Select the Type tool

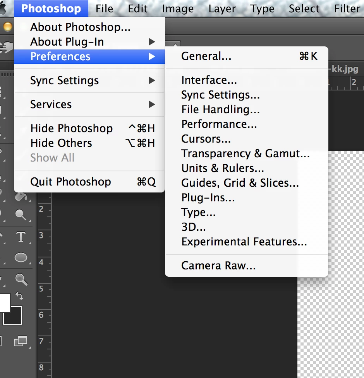pos(21,237)
